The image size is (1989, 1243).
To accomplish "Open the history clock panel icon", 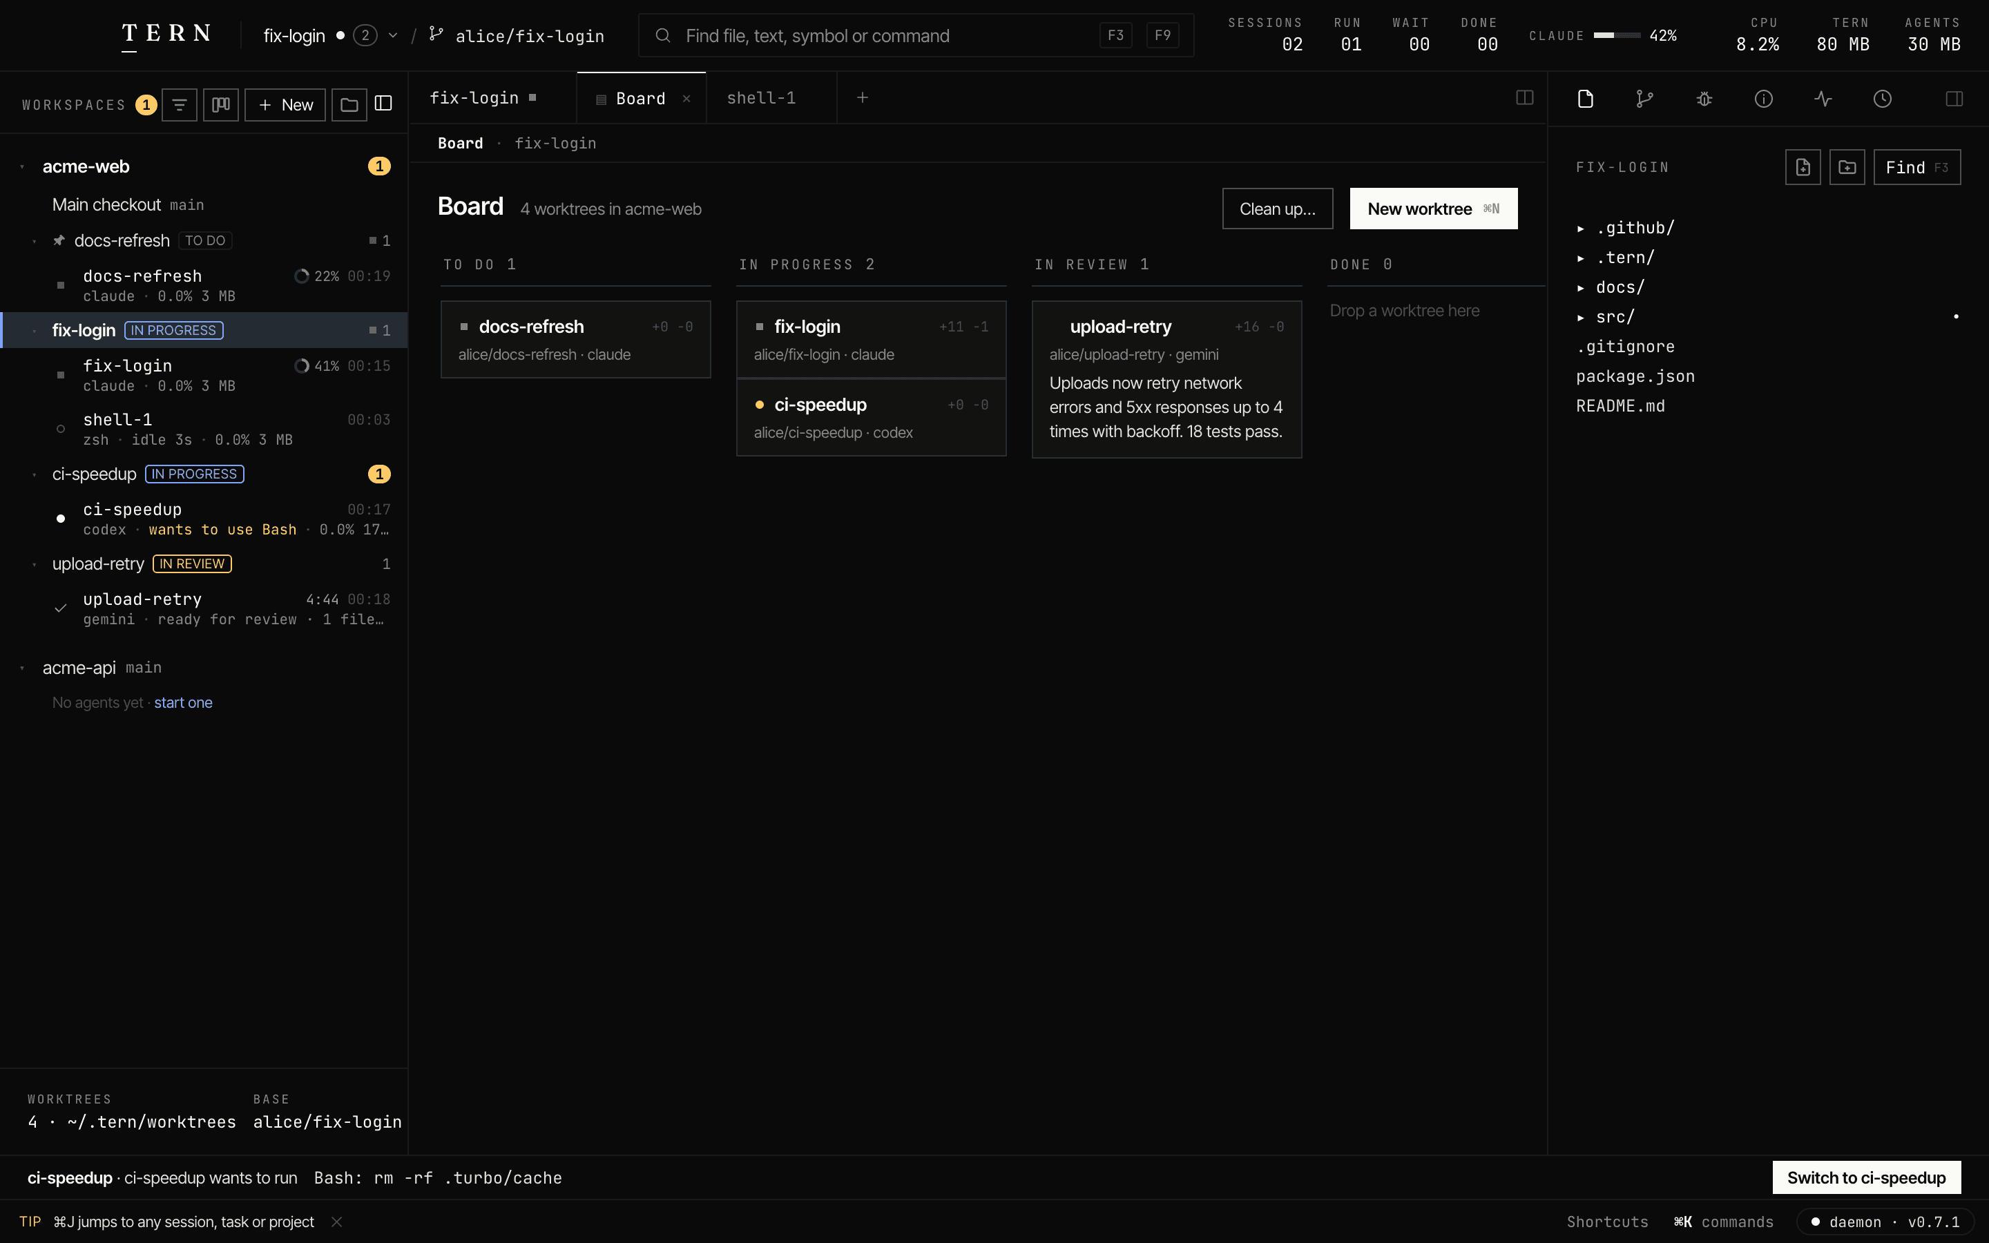I will tap(1883, 99).
